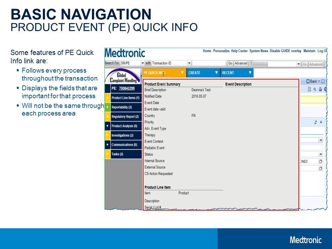Open the Personalize link
Screen dimensions: 332x249
coord(221,51)
